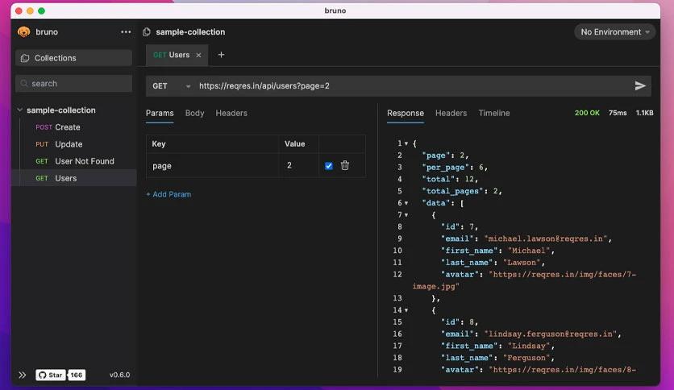Fold the data array at line 6

(406, 203)
